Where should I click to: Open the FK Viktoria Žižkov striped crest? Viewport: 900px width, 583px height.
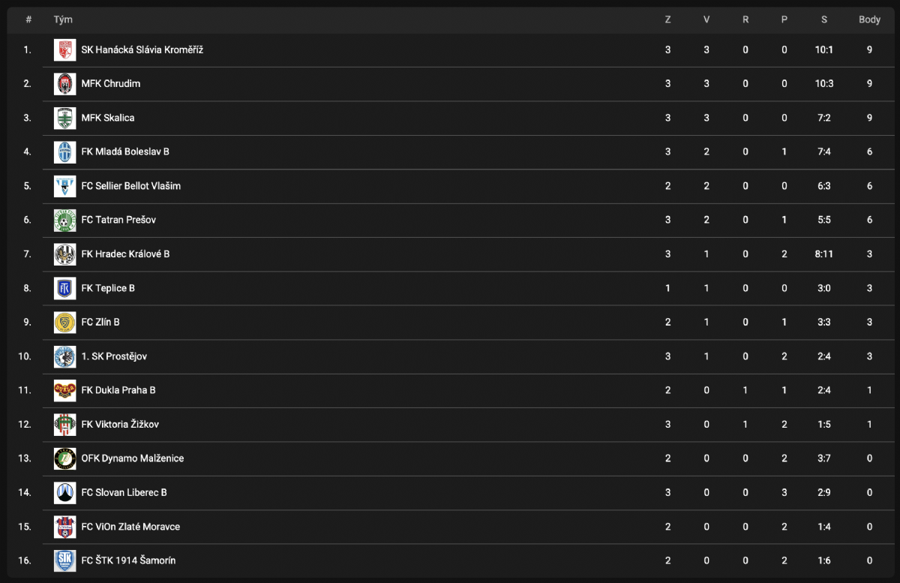coord(65,425)
